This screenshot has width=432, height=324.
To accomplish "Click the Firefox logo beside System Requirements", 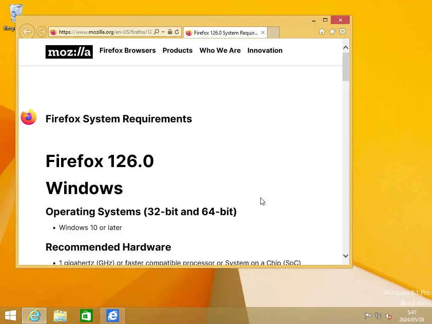I will (x=29, y=117).
